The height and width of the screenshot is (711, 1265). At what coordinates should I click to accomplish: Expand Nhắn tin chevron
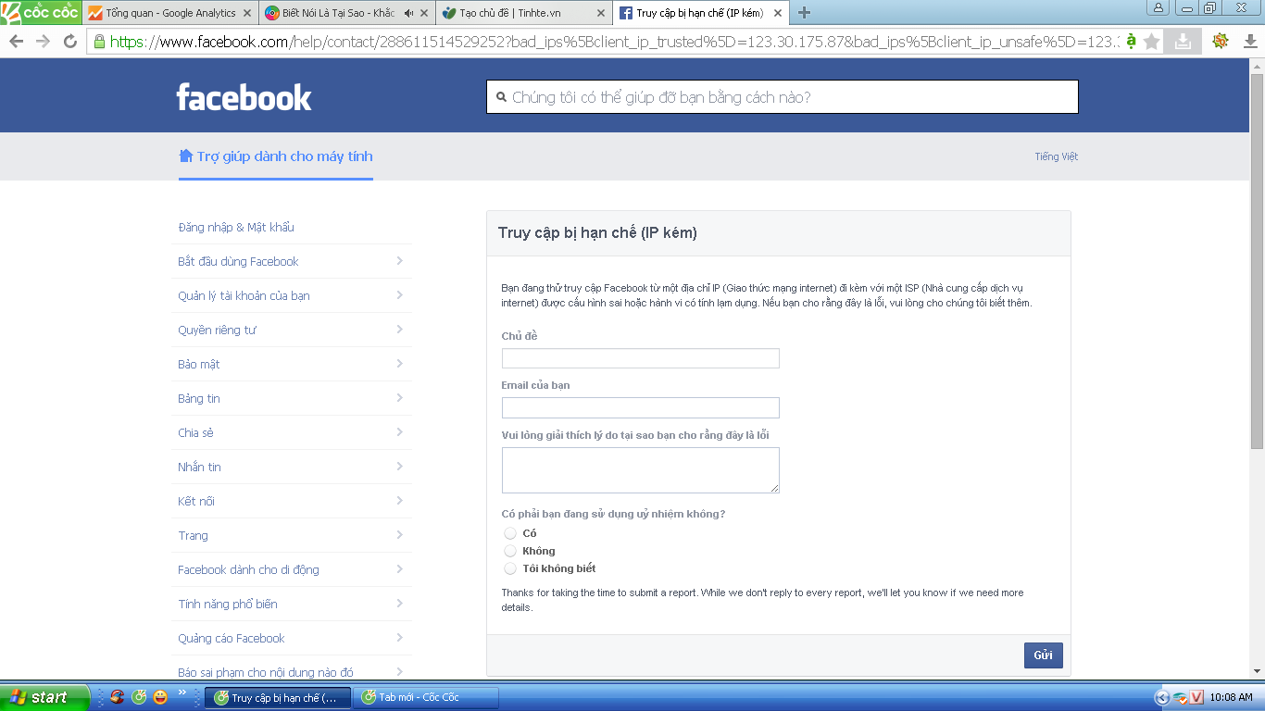tap(399, 467)
